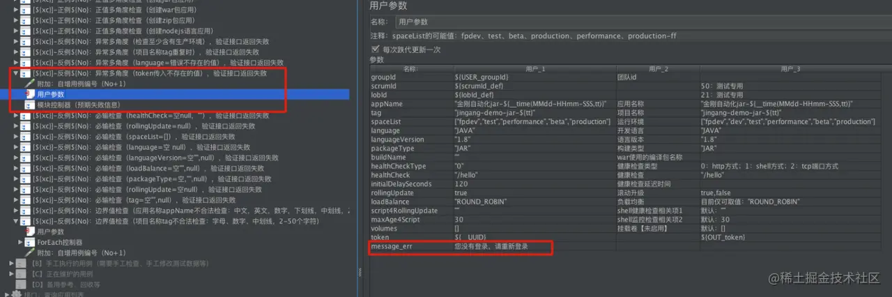892x297 pixels.
Task: Click controller icon of 检查至少含有生产环境 row
Action: [x=25, y=42]
